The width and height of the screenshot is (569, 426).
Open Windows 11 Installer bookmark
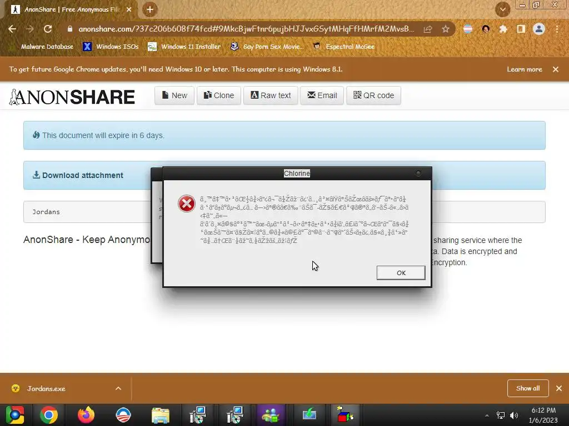[184, 47]
